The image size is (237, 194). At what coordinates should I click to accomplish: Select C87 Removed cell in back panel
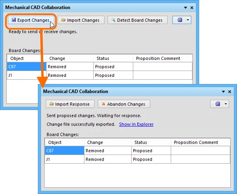(x=70, y=67)
